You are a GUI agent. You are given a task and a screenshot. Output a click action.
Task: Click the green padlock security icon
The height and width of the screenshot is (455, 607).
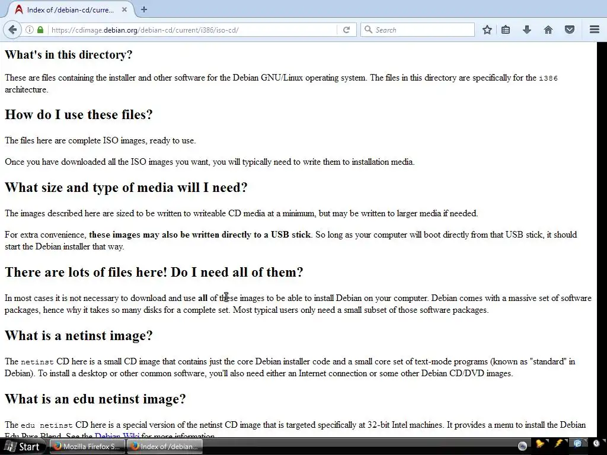coord(40,30)
